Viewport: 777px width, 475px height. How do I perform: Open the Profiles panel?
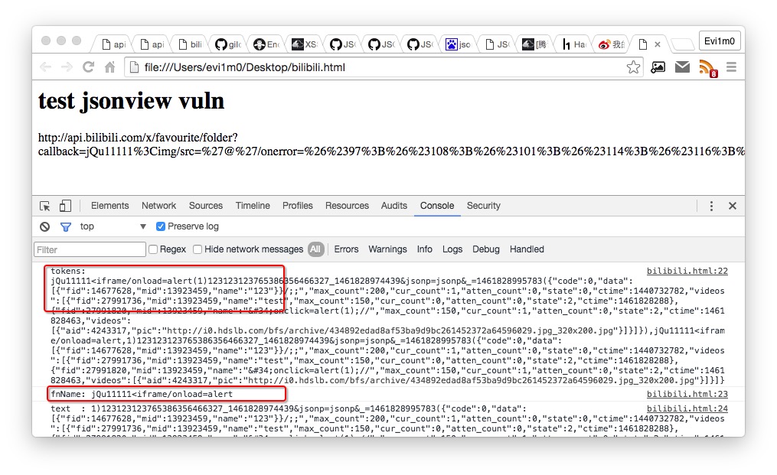click(297, 206)
